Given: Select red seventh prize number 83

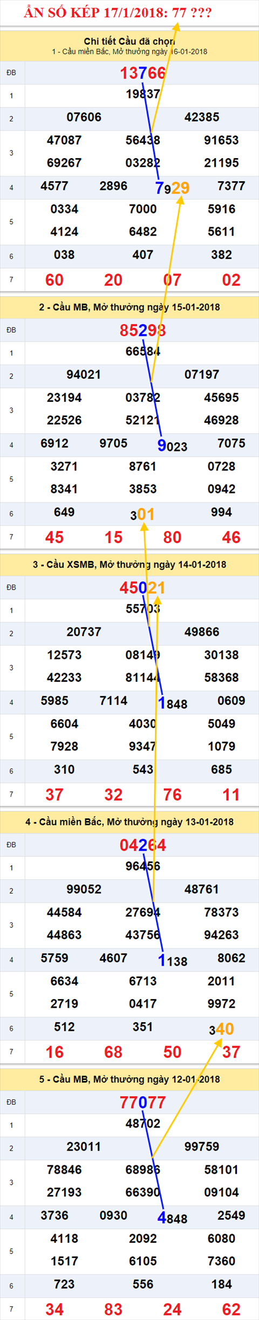Looking at the screenshot, I should coord(113,1309).
